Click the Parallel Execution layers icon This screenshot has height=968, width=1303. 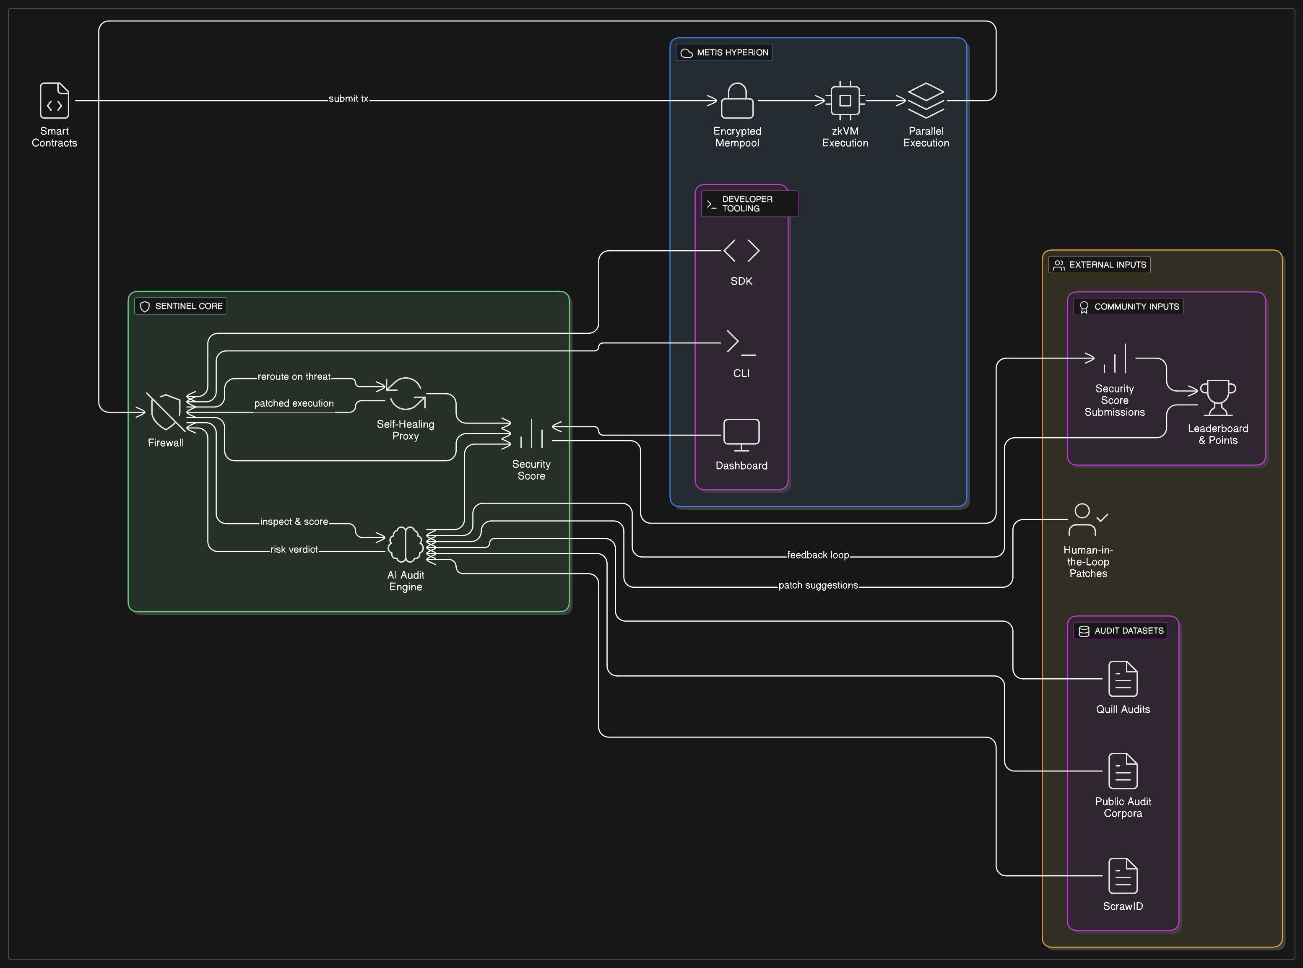926,100
